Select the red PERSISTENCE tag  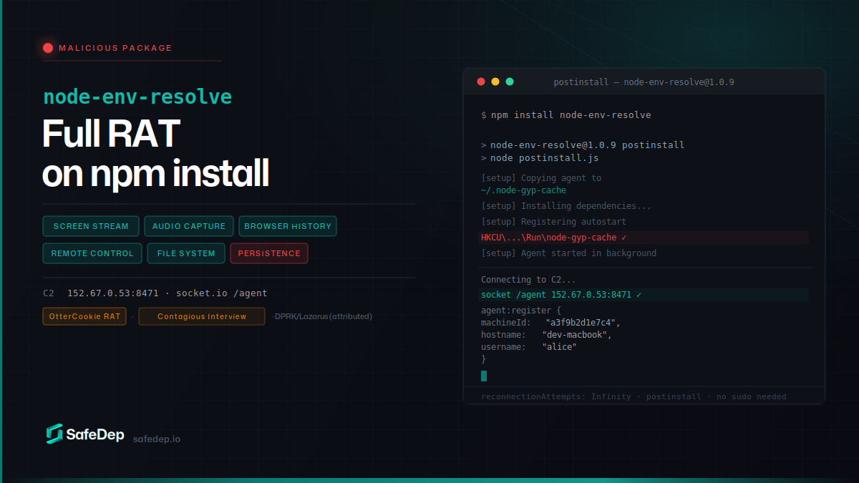[269, 253]
